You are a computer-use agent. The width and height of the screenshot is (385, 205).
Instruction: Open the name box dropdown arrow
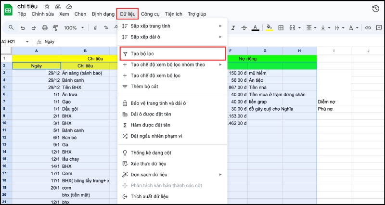point(27,42)
